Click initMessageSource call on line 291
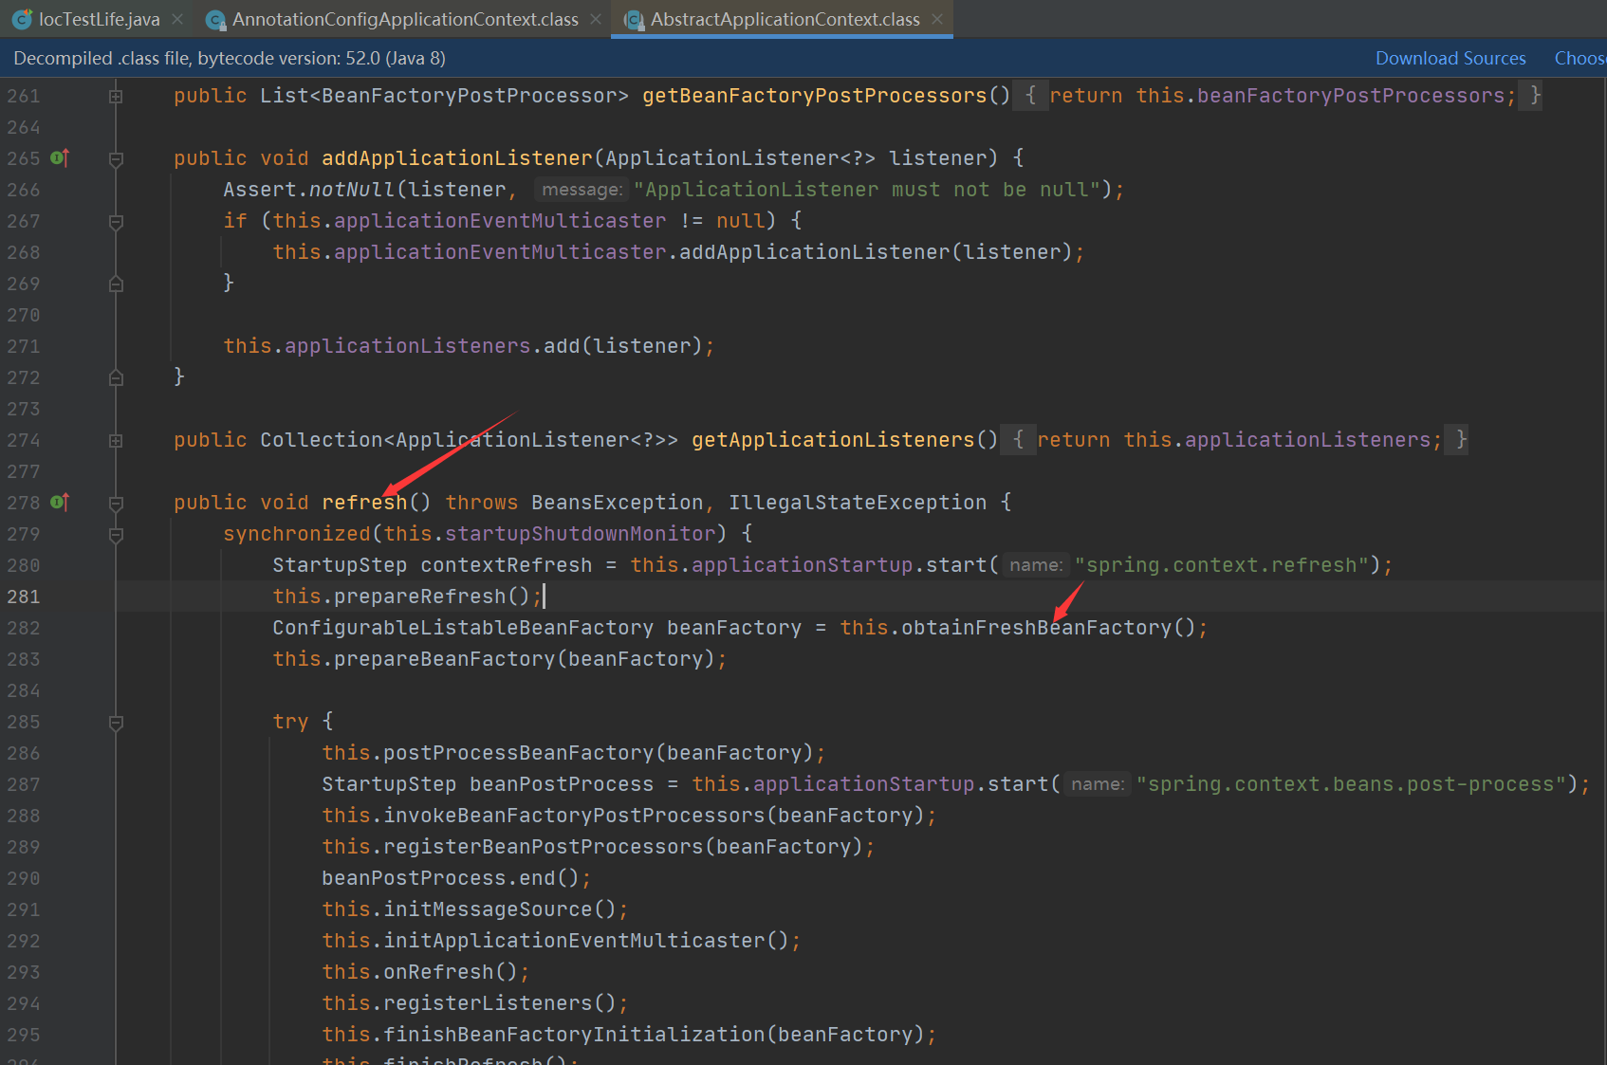The width and height of the screenshot is (1607, 1065). point(488,909)
